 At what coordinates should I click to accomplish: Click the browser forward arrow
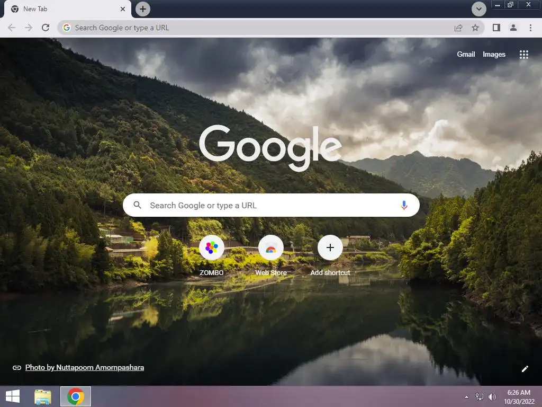click(29, 28)
